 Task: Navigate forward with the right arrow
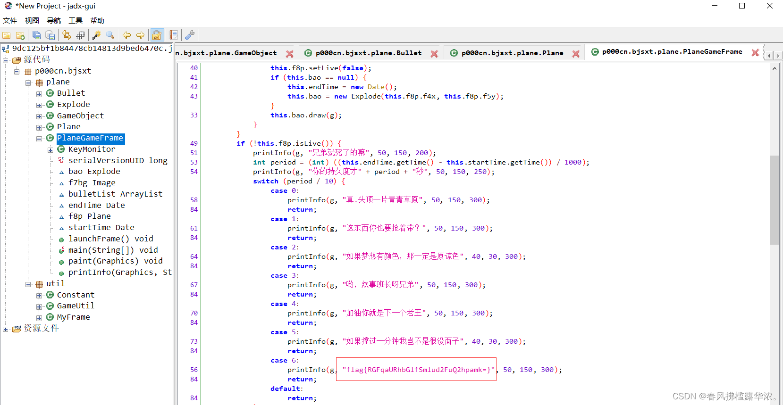[x=140, y=35]
